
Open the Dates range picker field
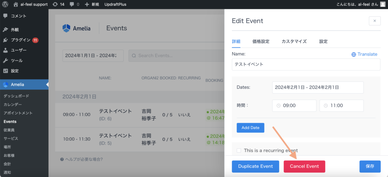point(318,87)
